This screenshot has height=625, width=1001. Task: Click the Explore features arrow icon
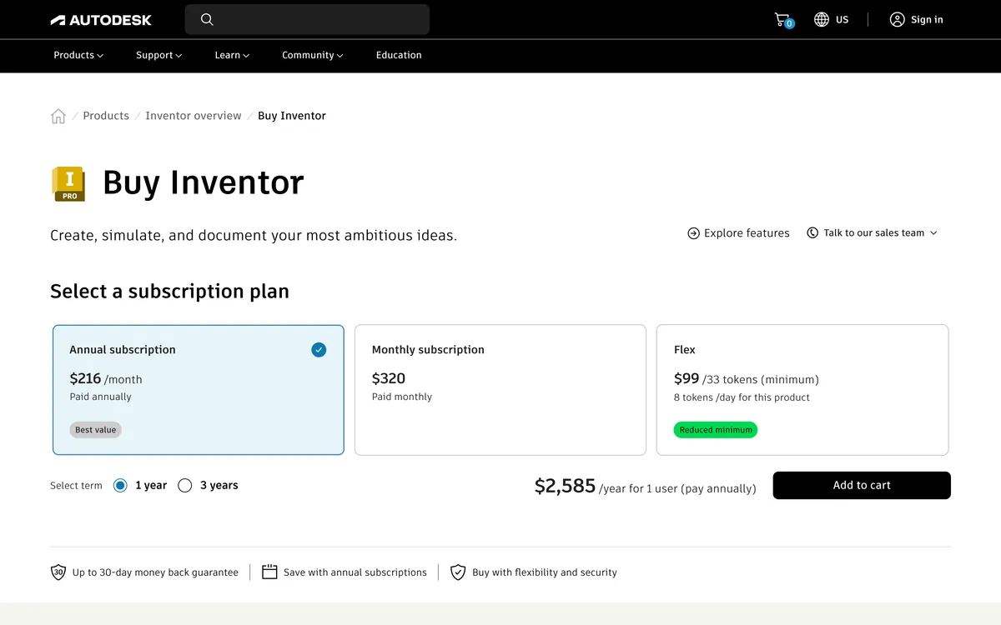693,233
